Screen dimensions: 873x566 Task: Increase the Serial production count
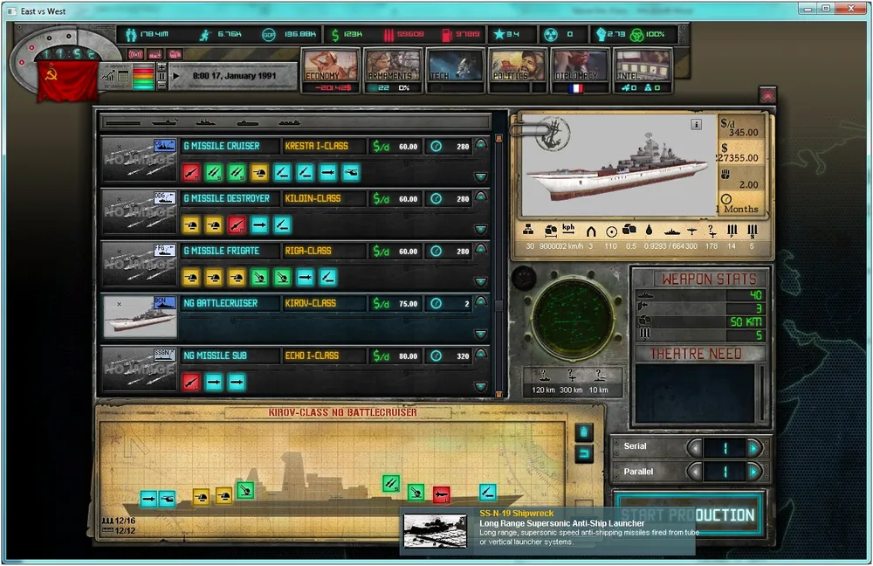click(754, 447)
